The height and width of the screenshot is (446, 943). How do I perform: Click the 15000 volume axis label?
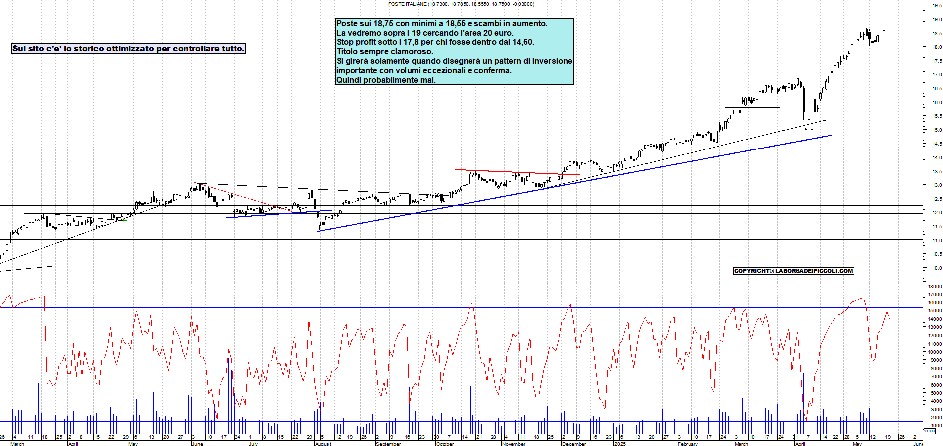[935, 311]
